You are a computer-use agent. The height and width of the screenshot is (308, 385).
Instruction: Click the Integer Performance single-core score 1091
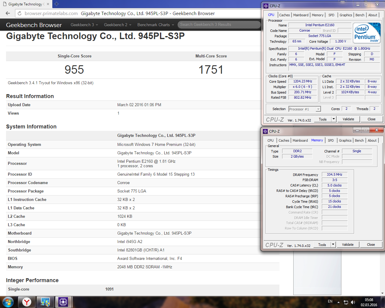(109, 289)
